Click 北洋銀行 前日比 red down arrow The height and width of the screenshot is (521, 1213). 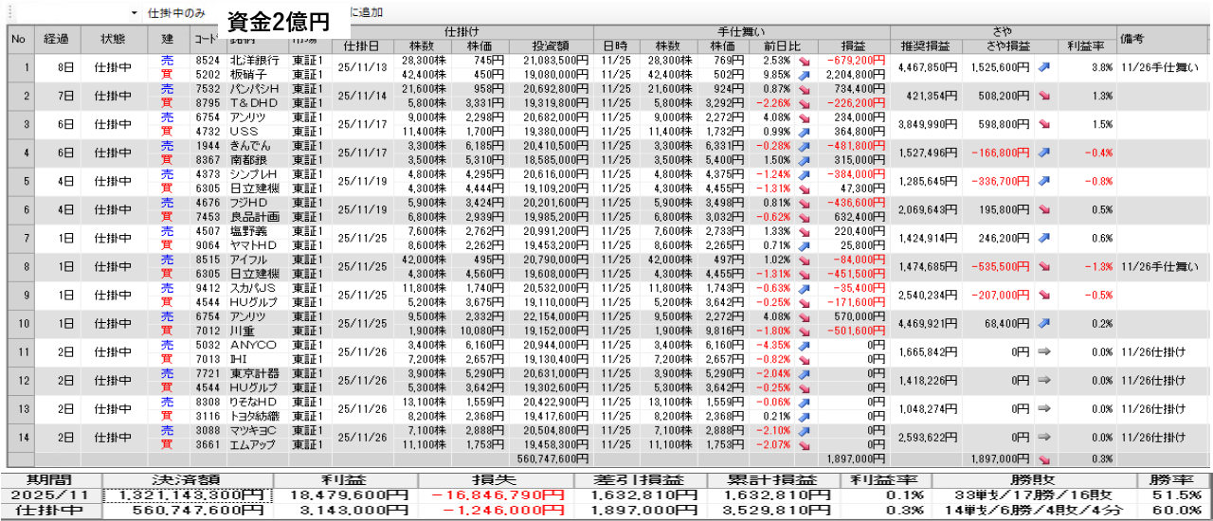tap(805, 61)
